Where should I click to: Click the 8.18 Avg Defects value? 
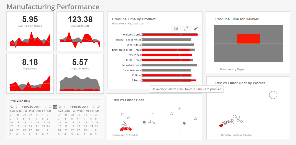pyautogui.click(x=30, y=62)
